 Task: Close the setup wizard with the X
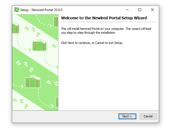pyautogui.click(x=152, y=10)
